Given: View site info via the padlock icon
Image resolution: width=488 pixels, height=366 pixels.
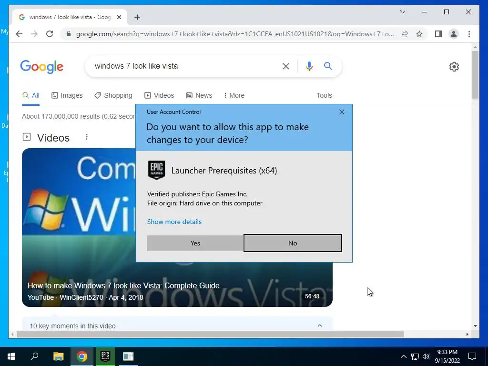Looking at the screenshot, I should (69, 34).
